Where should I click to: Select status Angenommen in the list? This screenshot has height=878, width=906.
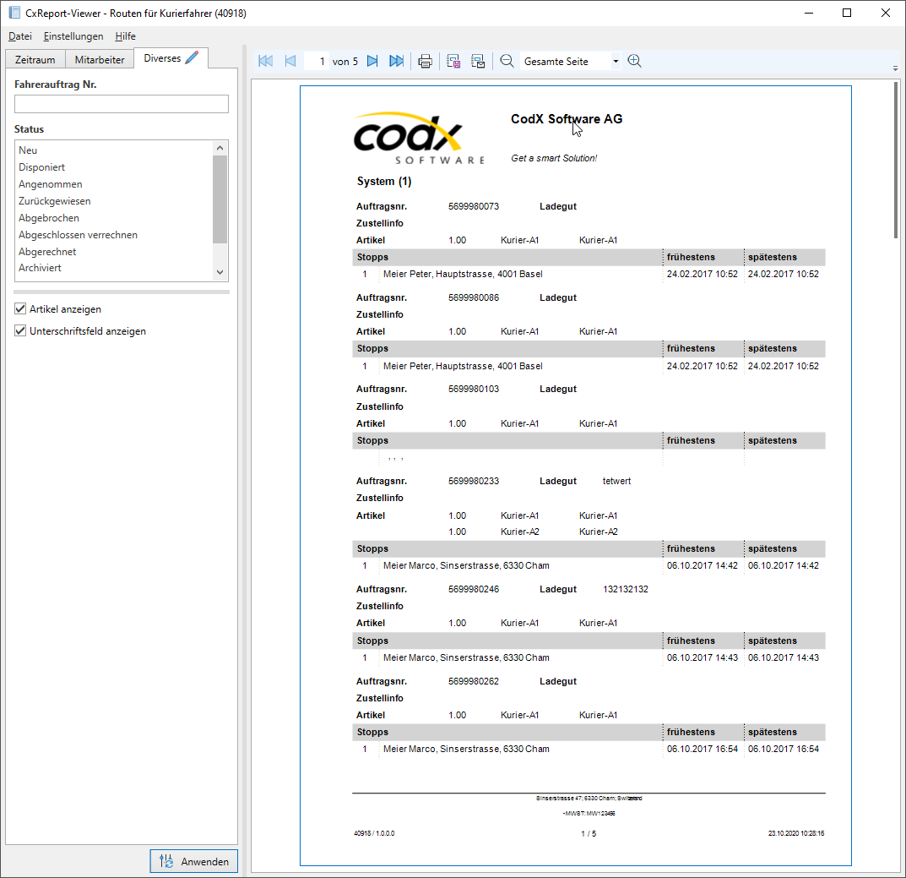point(114,184)
